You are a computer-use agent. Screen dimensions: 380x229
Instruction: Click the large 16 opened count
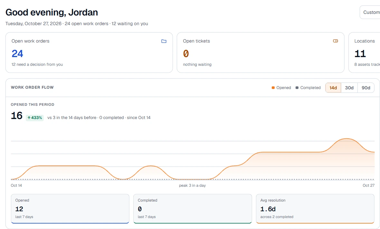(x=17, y=115)
